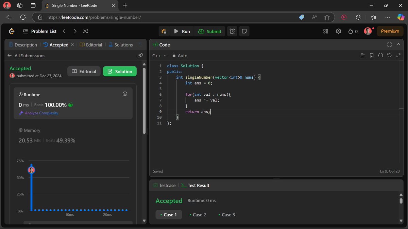408x229 pixels.
Task: Open the C++ language dropdown
Action: tap(159, 55)
